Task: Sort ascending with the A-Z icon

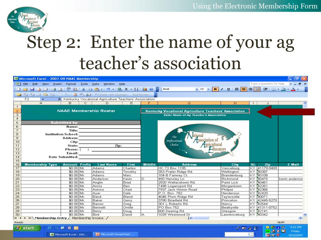Action: 136,89
